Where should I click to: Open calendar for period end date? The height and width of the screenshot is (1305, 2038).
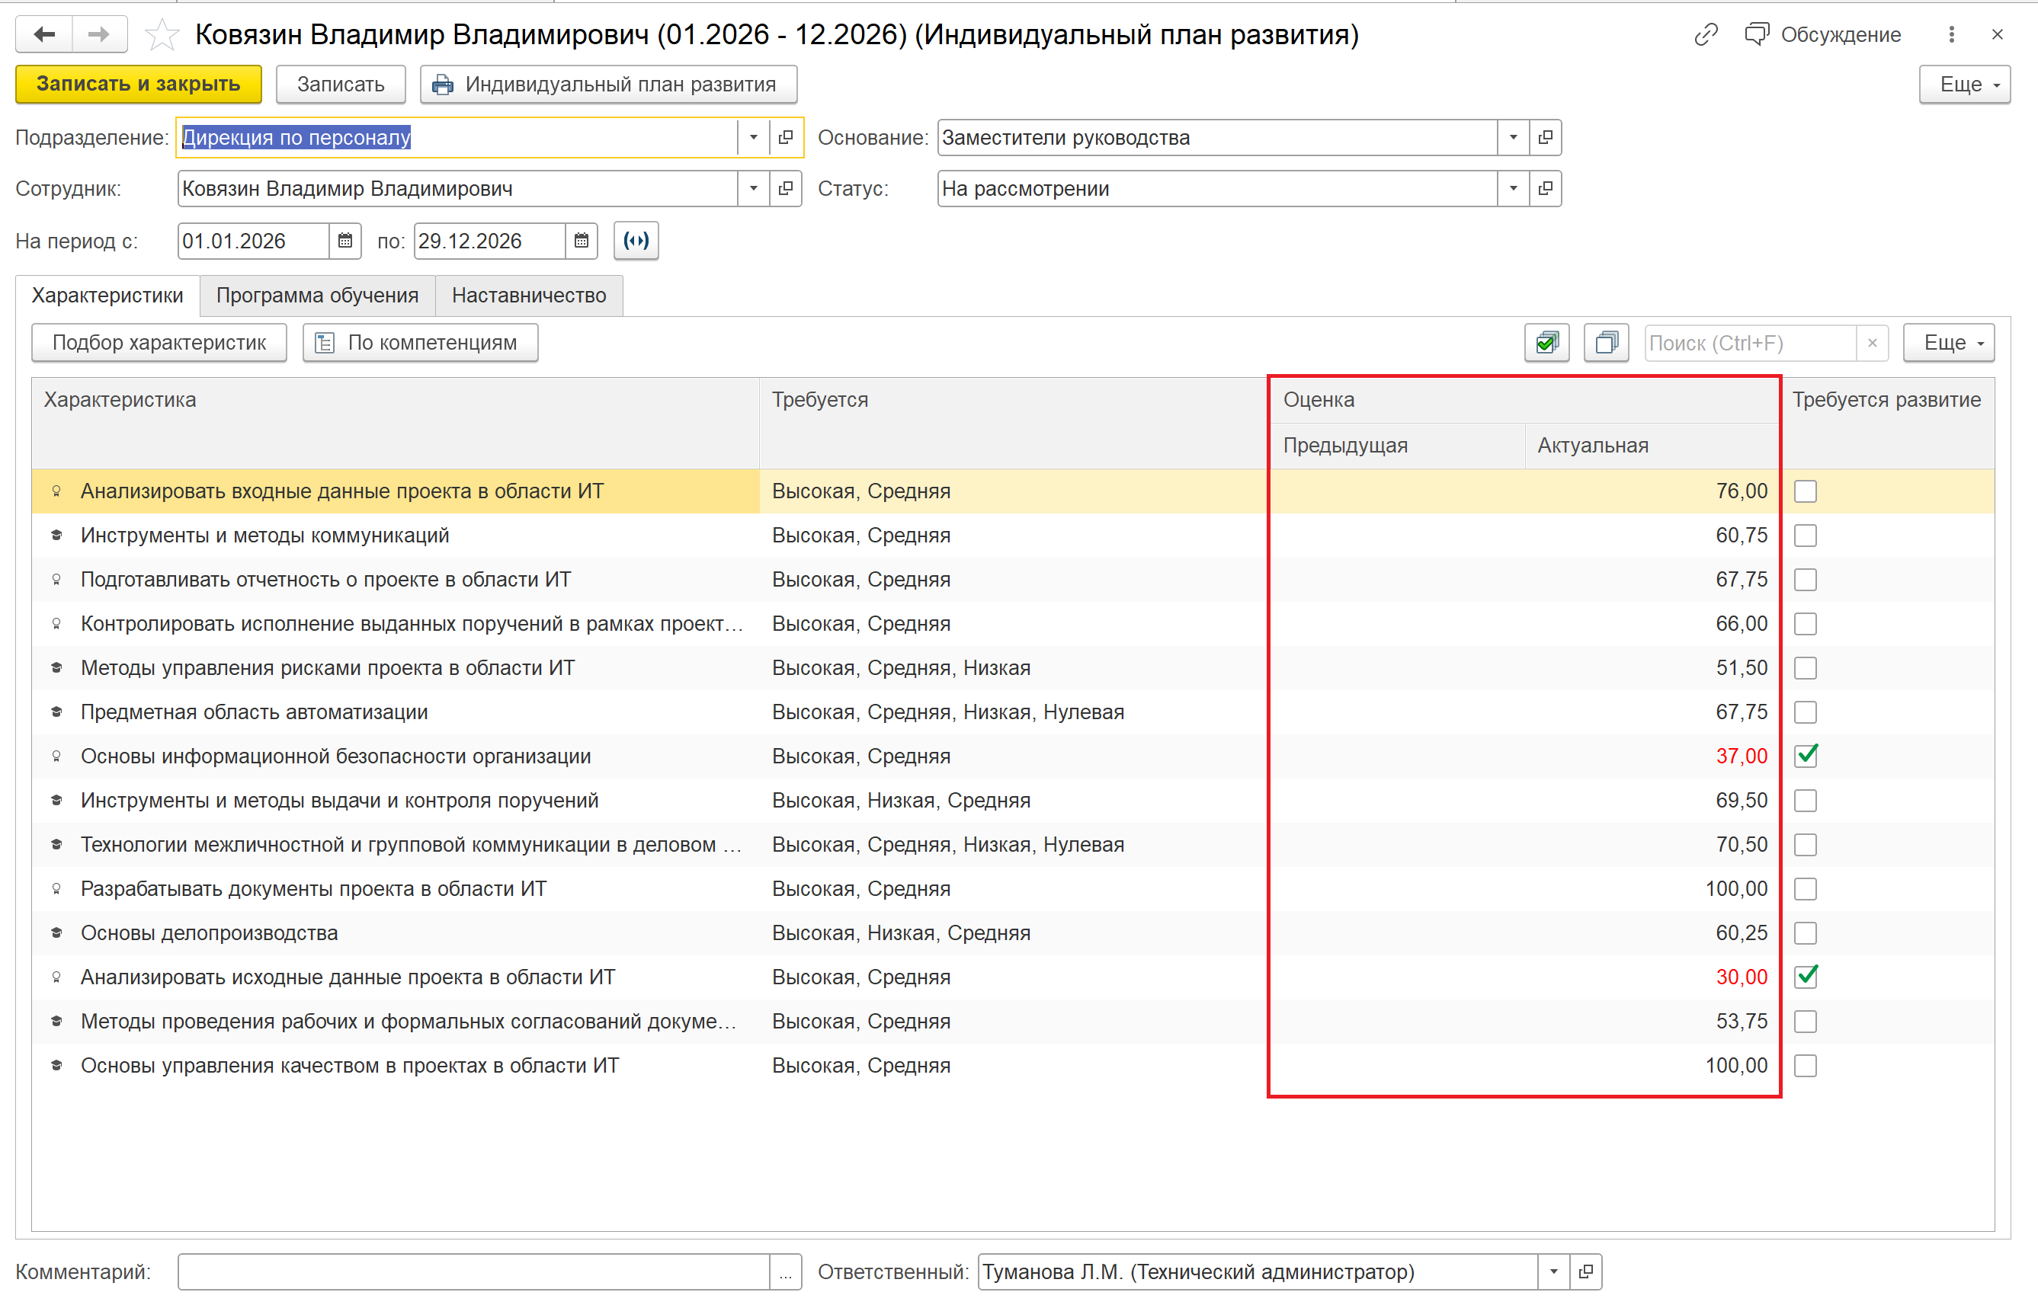pos(581,241)
